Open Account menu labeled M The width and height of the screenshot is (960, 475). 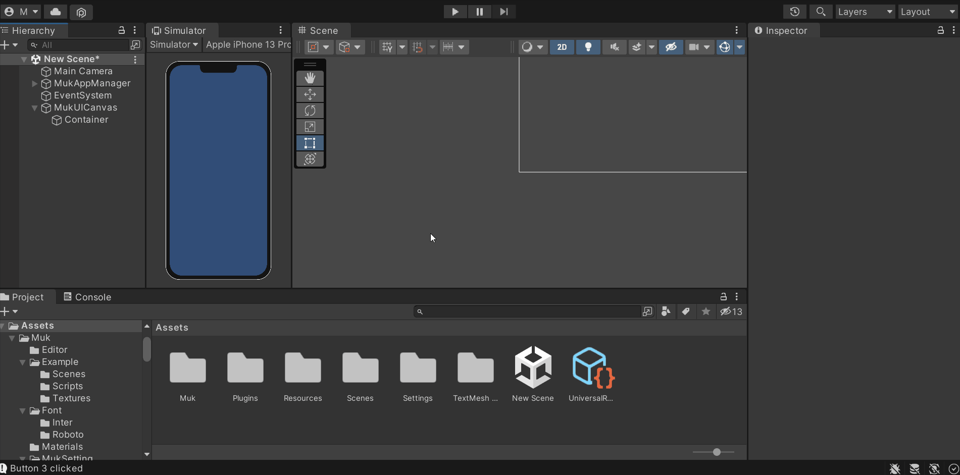21,12
